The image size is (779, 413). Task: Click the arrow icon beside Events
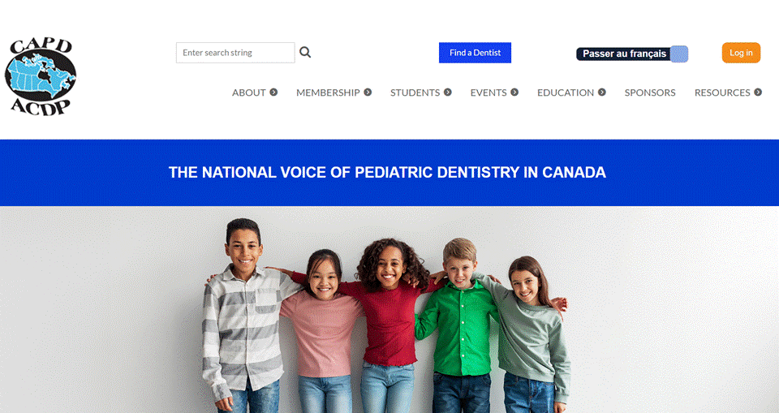click(514, 92)
